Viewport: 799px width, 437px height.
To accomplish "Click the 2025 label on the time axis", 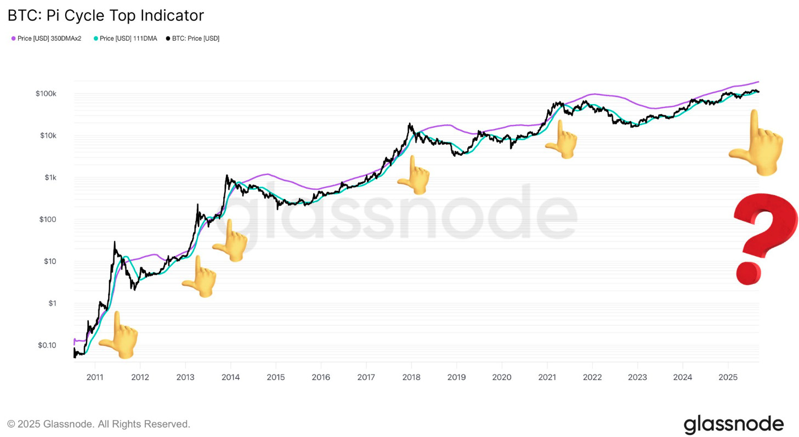I will coord(727,377).
